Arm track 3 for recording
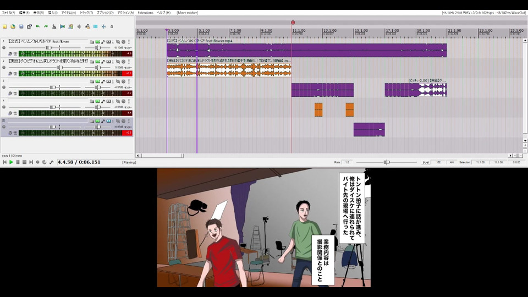Image resolution: width=528 pixels, height=297 pixels. pyautogui.click(x=4, y=87)
